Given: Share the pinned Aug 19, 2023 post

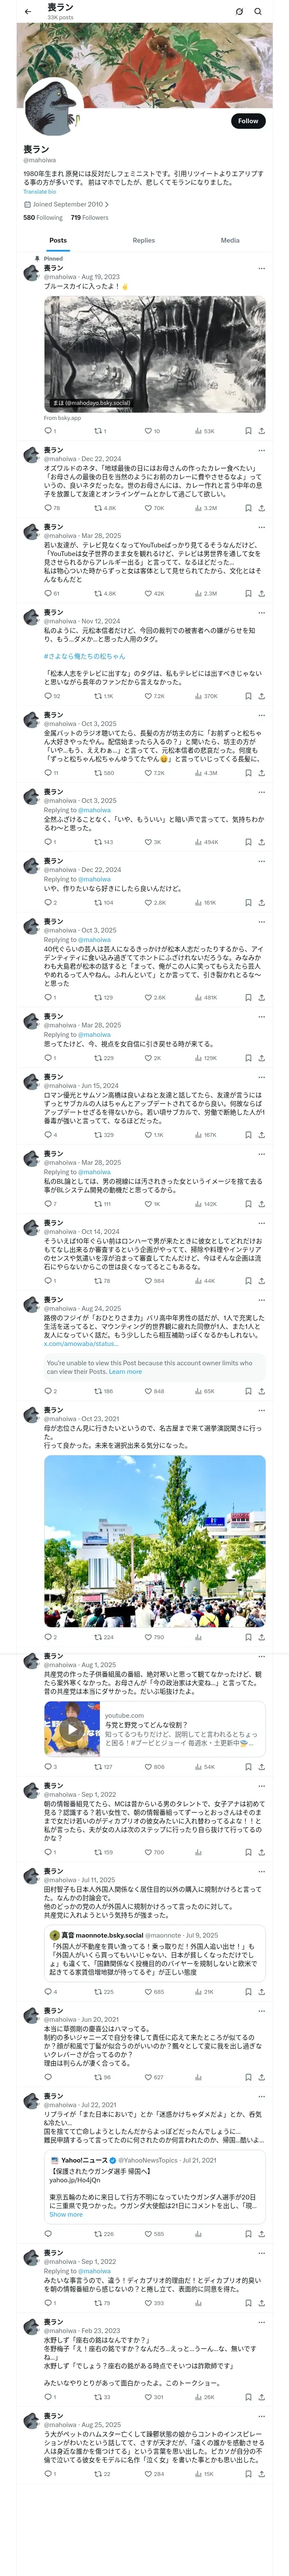Looking at the screenshot, I should [262, 431].
